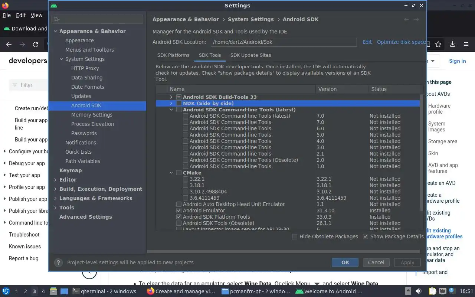
Task: Open Firefox View menu
Action: [36, 15]
